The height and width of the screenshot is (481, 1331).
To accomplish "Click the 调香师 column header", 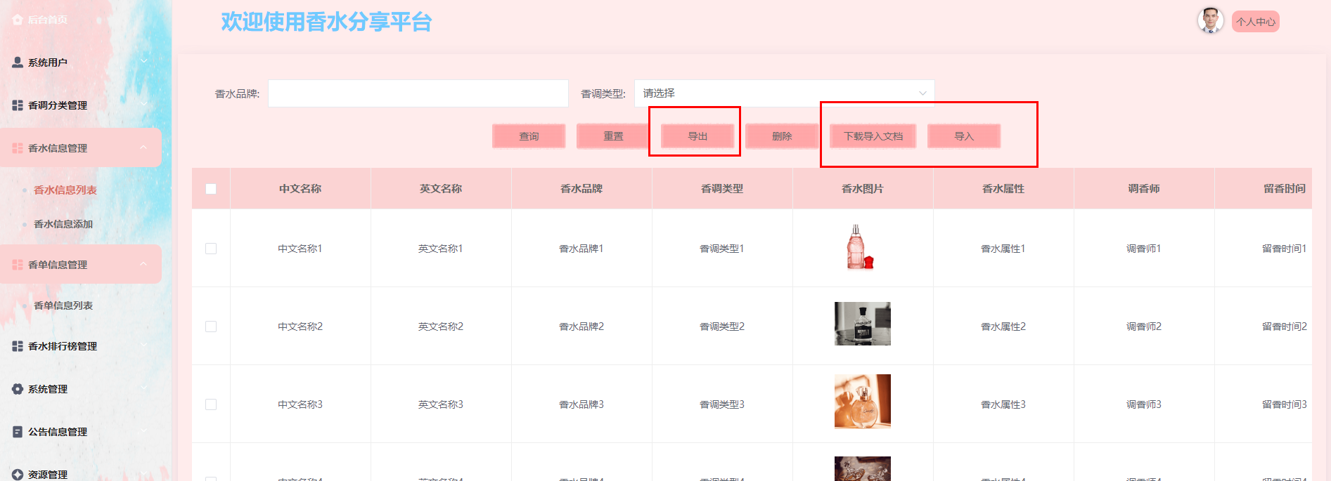I will point(1144,189).
